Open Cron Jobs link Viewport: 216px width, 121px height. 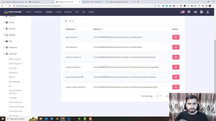[13, 68]
